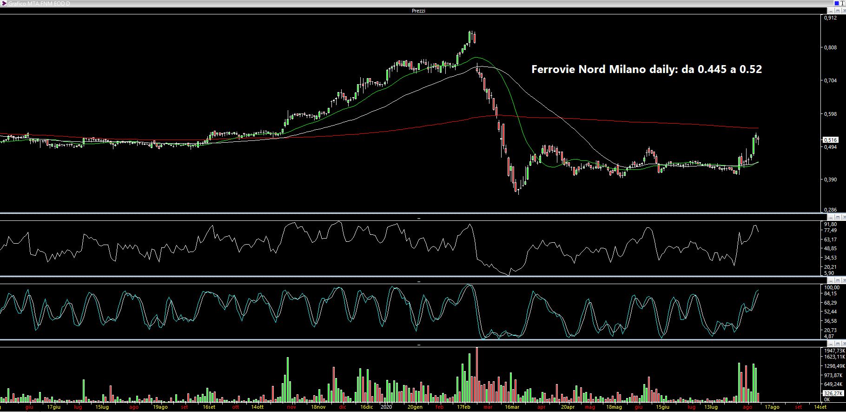Click the 649,24K volume scale value
The image size is (846, 412).
833,385
